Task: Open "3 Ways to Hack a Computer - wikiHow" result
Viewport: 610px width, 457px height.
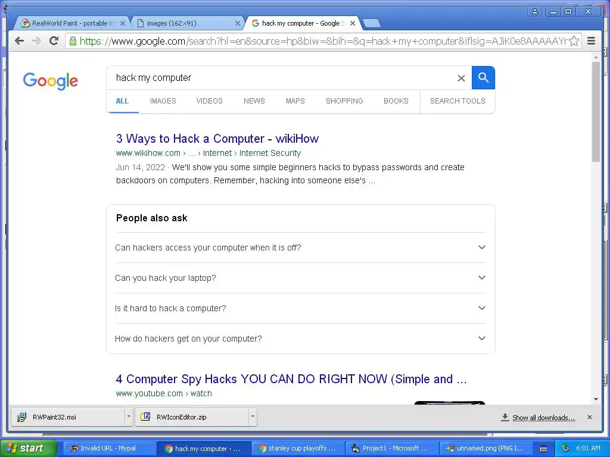Action: point(217,139)
